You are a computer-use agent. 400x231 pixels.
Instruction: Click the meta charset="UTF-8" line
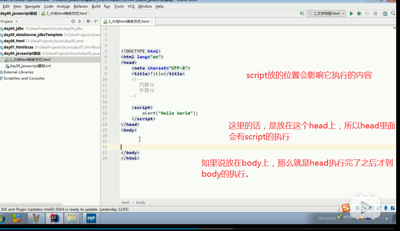click(x=161, y=68)
